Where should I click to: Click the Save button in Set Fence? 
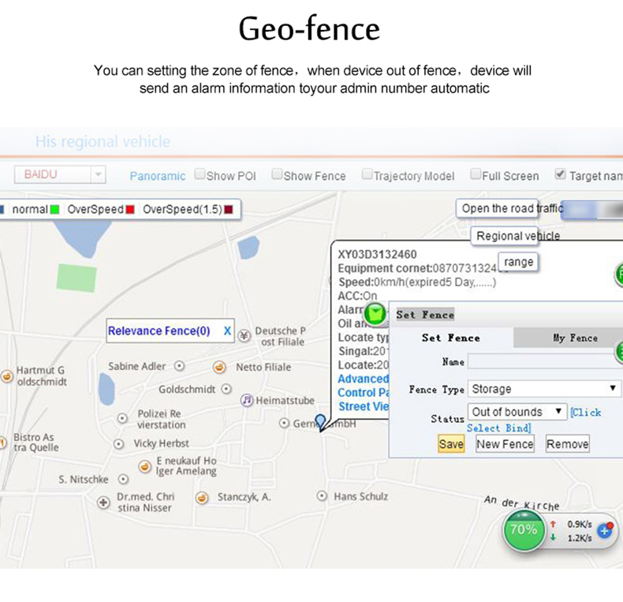coord(451,443)
